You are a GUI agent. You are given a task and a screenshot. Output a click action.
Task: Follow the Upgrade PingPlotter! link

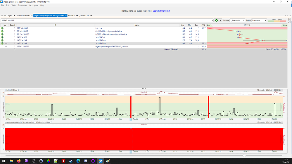click(161, 11)
